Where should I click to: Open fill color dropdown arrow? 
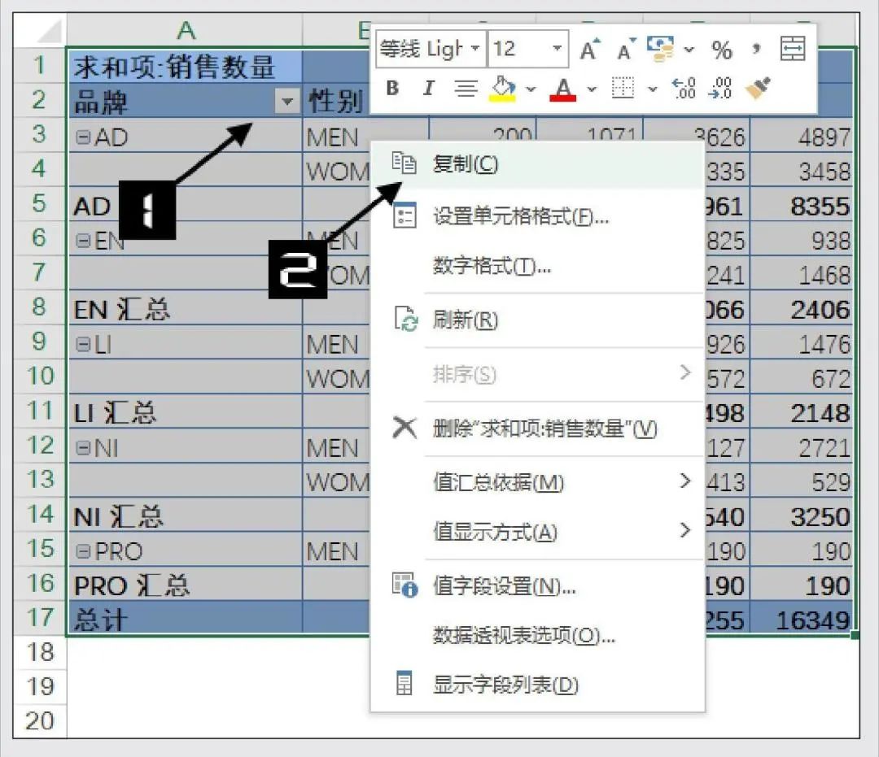tap(531, 89)
